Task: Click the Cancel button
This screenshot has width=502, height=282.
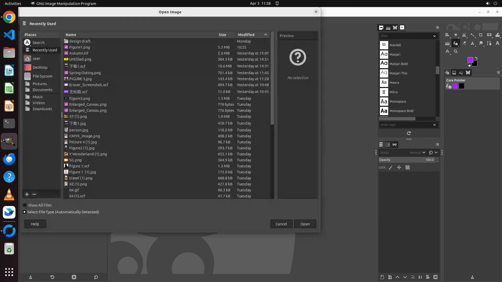Action: pos(281,224)
